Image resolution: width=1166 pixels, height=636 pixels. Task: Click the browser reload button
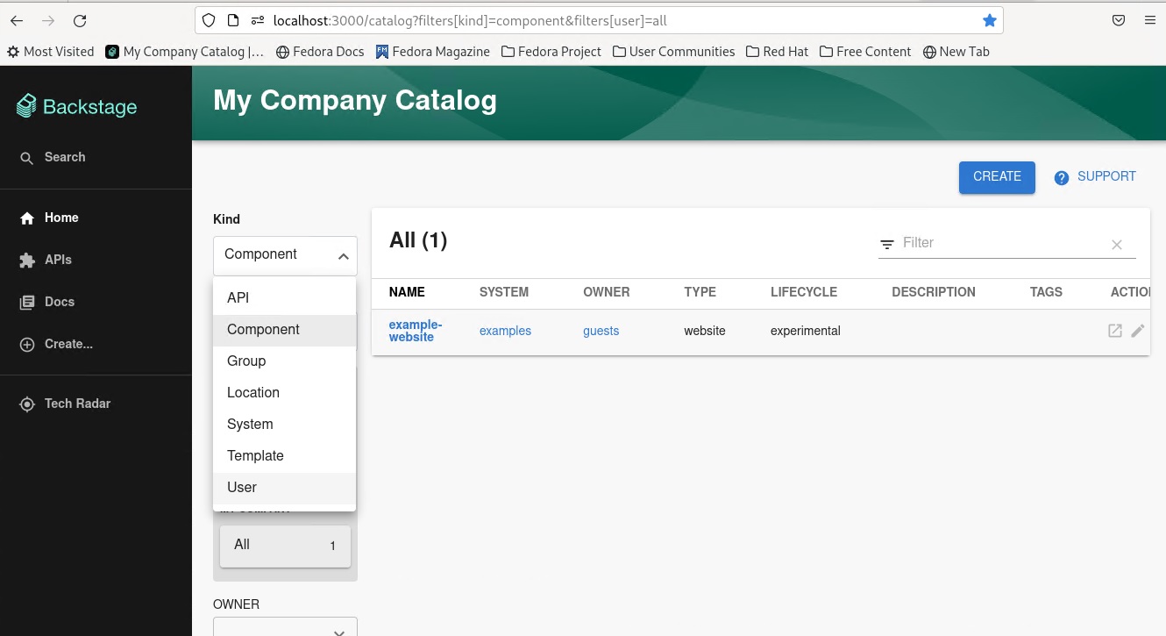80,20
